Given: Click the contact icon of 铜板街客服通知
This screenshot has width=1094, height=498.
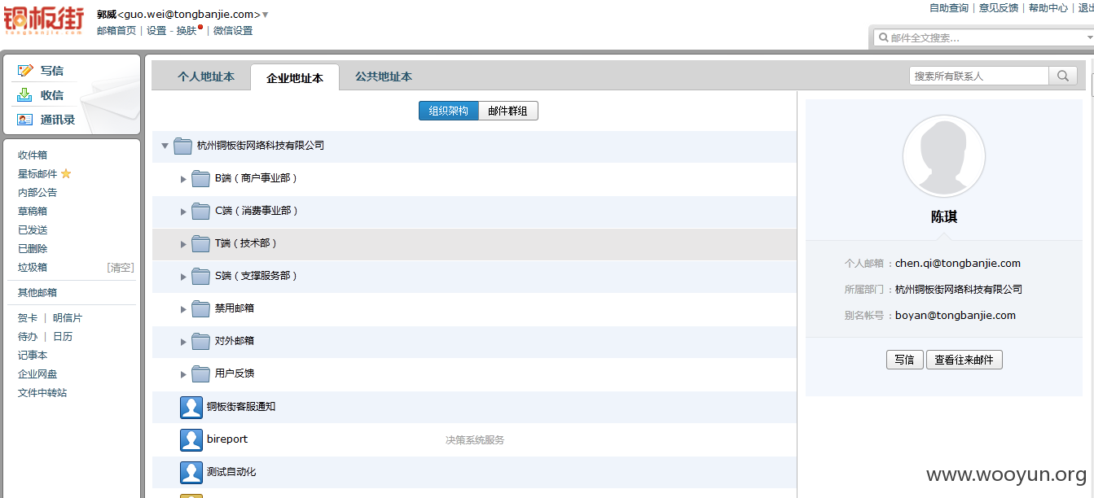Looking at the screenshot, I should [191, 407].
